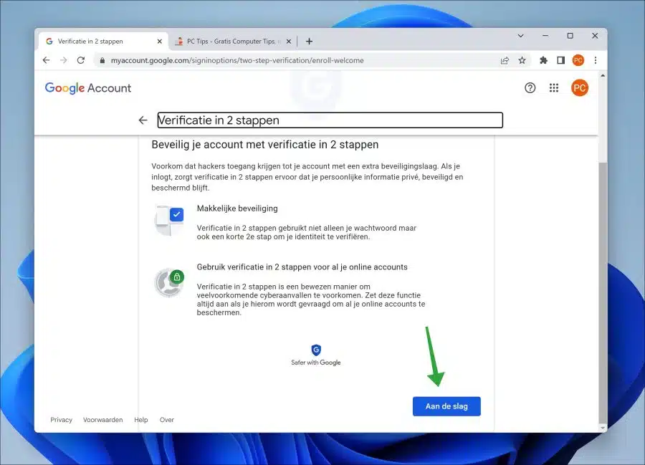
Task: Open the Voorwaarden footer link
Action: click(x=102, y=420)
